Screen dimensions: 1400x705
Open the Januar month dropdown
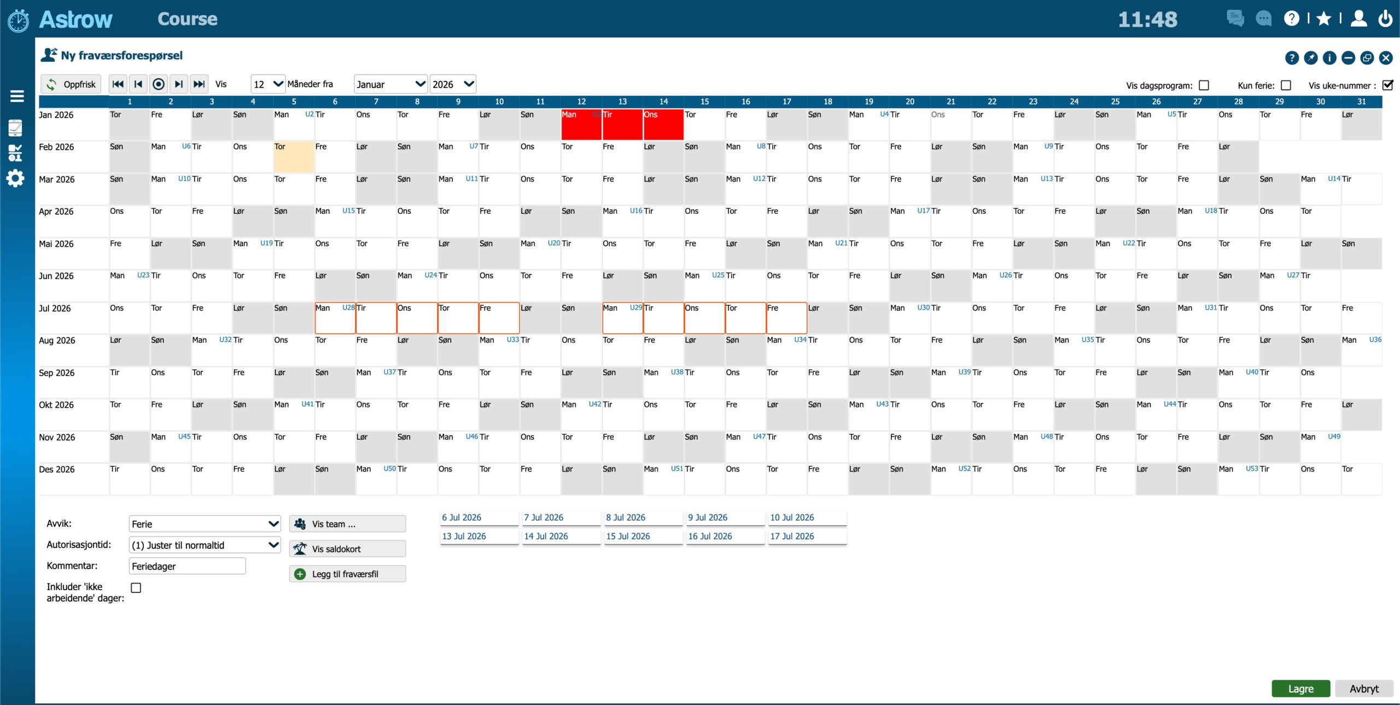[390, 84]
